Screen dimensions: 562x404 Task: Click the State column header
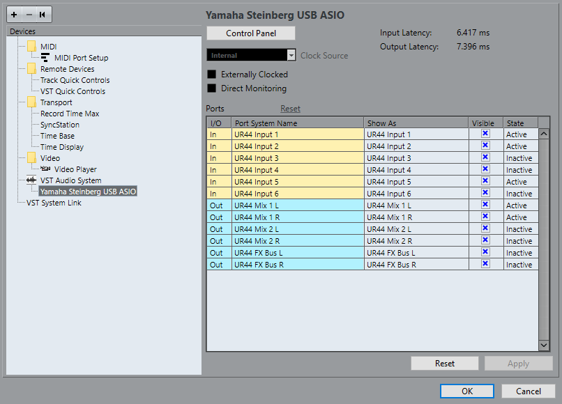520,123
